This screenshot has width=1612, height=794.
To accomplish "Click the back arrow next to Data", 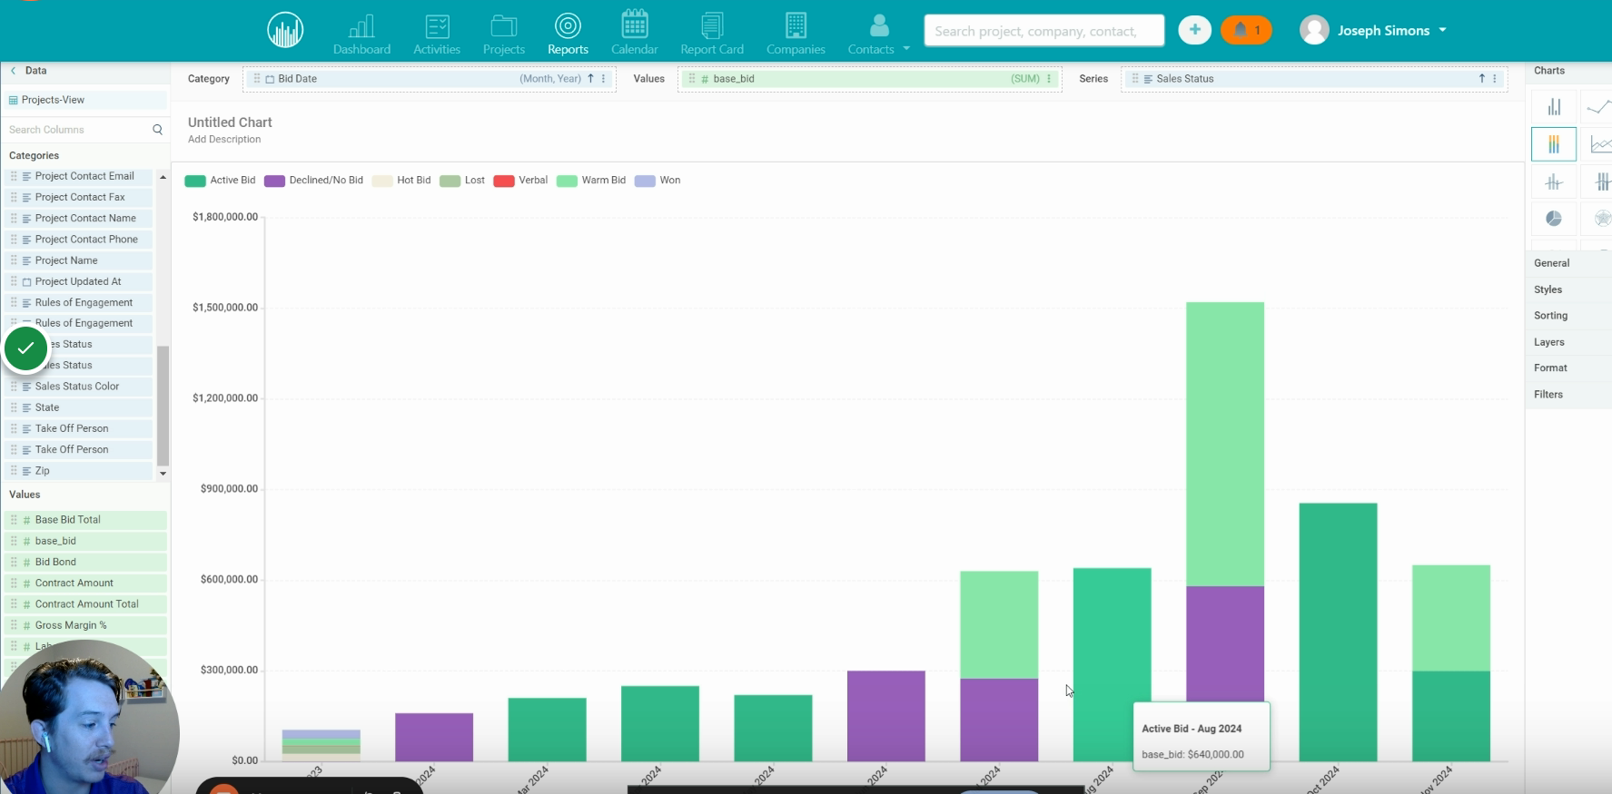I will [x=14, y=71].
